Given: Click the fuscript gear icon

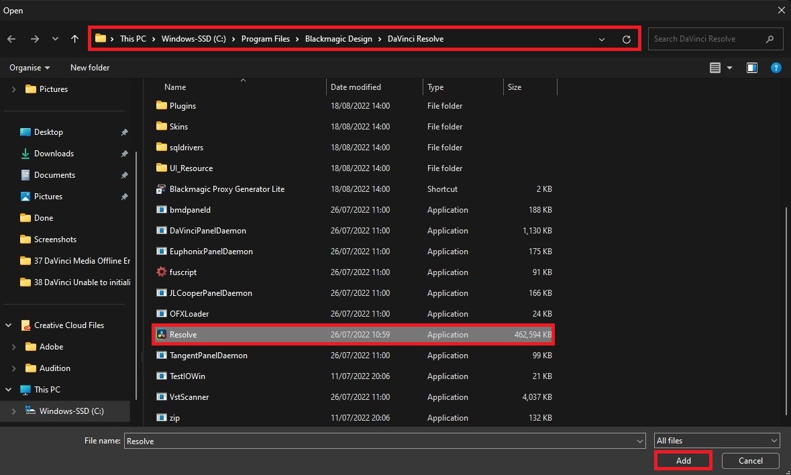Looking at the screenshot, I should point(161,272).
